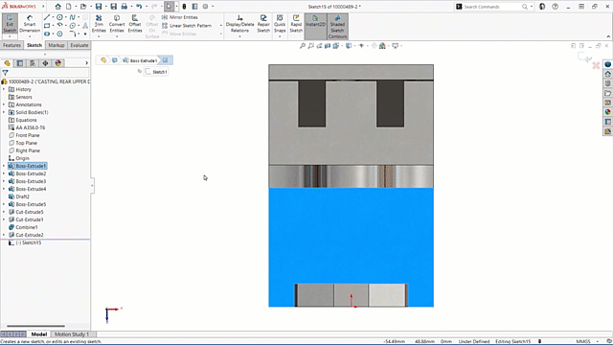The height and width of the screenshot is (345, 613).
Task: Click Mirror Entities
Action: coord(180,17)
